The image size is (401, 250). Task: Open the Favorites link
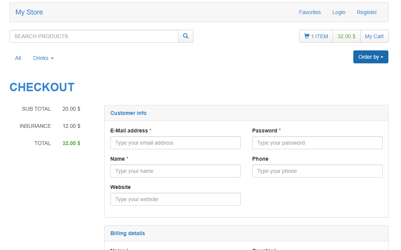[x=310, y=12]
